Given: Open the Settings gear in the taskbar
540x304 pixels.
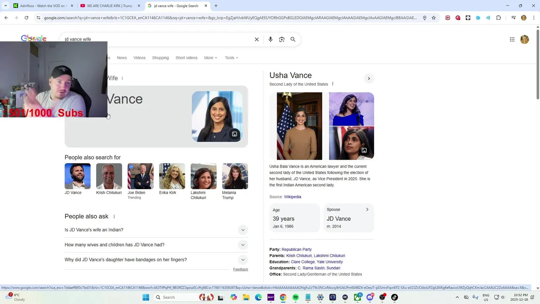Looking at the screenshot, I should tap(320, 297).
